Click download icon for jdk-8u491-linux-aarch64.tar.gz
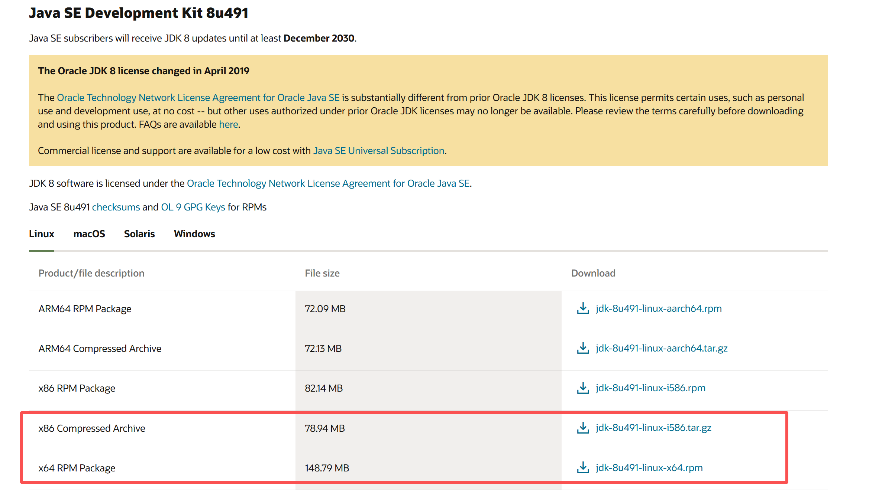The width and height of the screenshot is (895, 490). pos(583,348)
